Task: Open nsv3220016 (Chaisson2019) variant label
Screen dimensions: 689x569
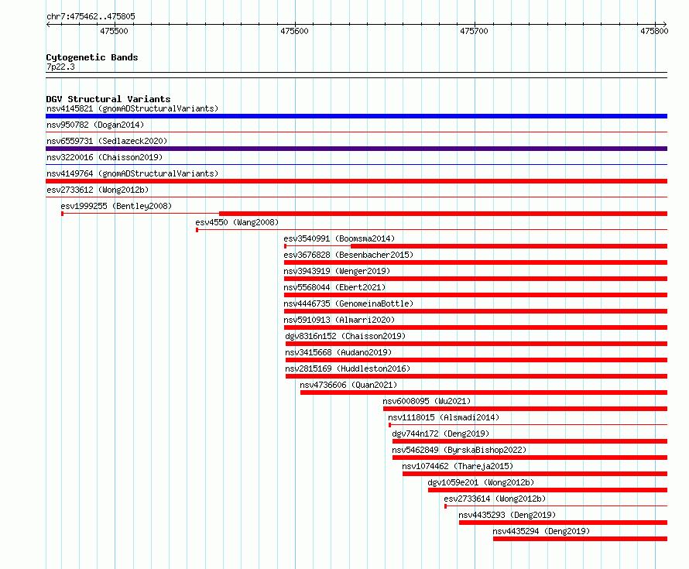Action: pos(105,157)
